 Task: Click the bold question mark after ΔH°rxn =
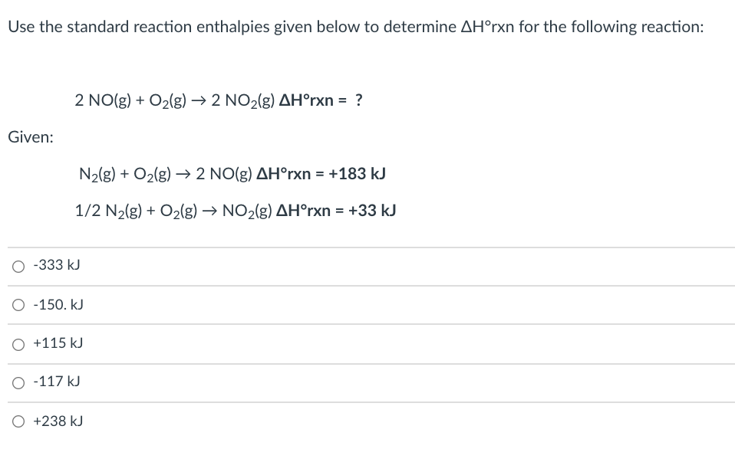(359, 100)
